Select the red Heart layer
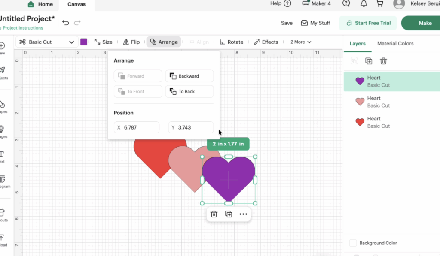440x256 pixels. click(392, 122)
